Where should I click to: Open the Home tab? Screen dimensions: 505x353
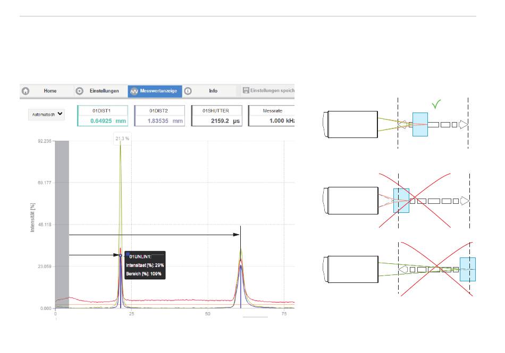click(x=50, y=91)
